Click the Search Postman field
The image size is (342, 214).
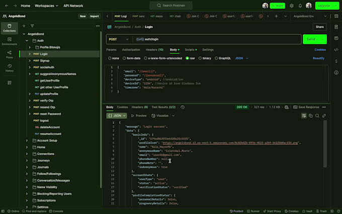(171, 6)
